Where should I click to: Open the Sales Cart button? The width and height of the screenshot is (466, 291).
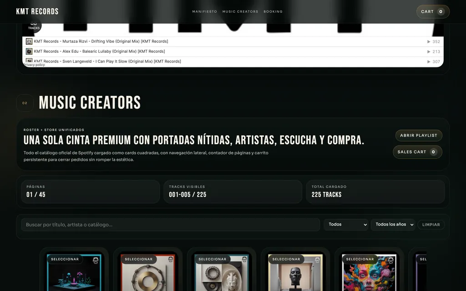click(x=417, y=152)
